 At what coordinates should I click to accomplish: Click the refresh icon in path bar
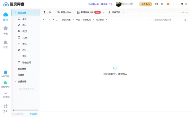(57, 20)
